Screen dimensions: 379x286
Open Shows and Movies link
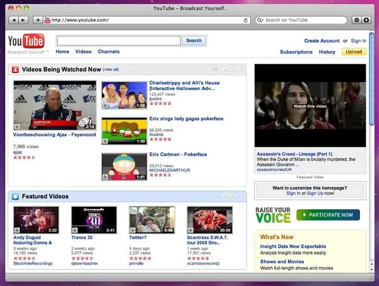pos(282,261)
